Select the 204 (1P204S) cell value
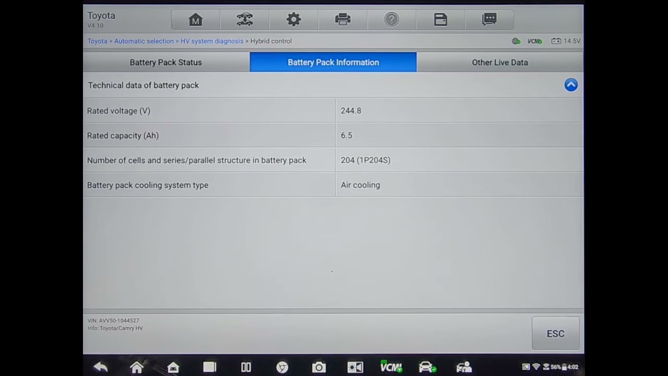 [365, 160]
